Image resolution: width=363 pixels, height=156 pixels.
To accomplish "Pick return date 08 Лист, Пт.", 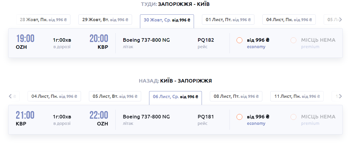I will pyautogui.click(x=236, y=96).
